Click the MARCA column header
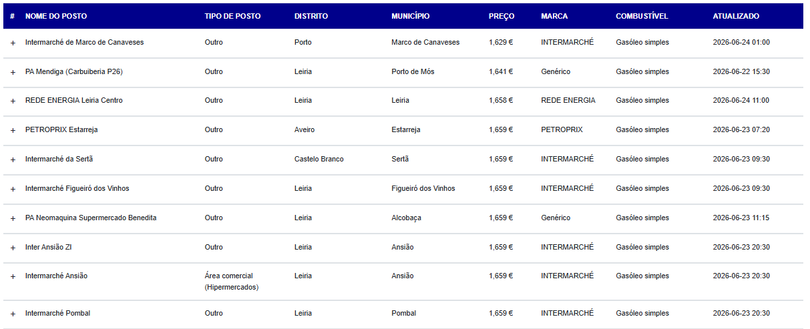This screenshot has height=329, width=810. pyautogui.click(x=554, y=16)
